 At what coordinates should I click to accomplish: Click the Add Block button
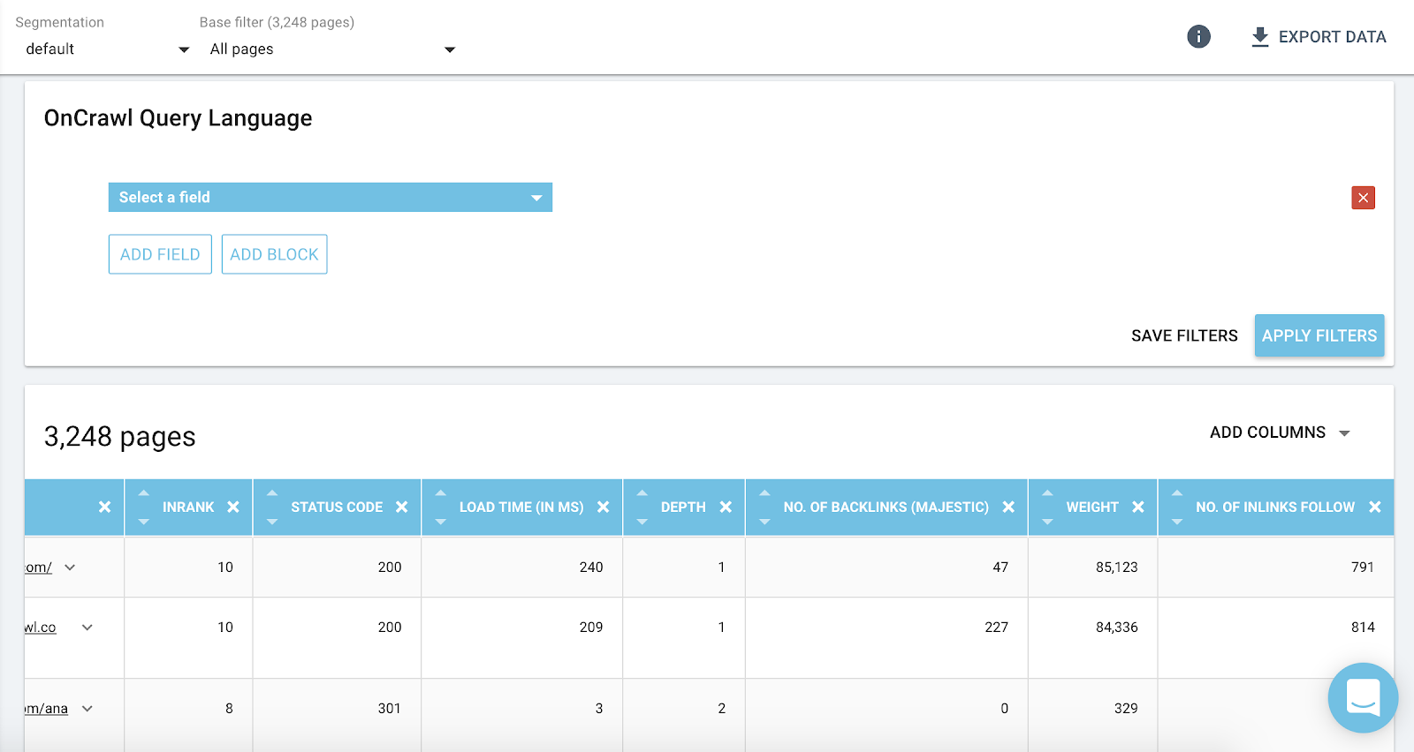[x=274, y=254]
